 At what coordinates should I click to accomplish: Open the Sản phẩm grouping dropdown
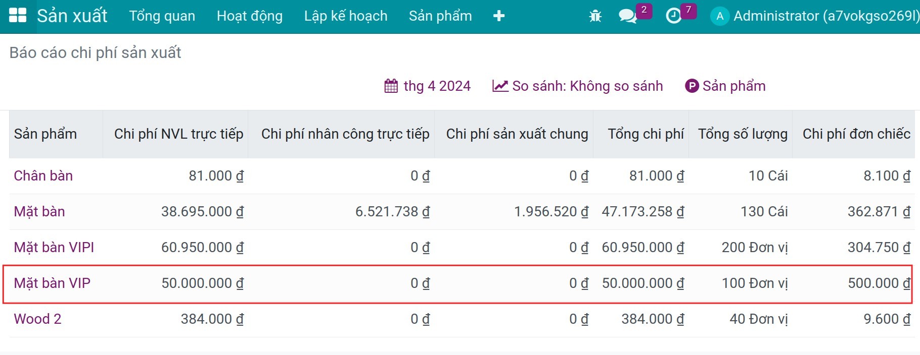[x=725, y=86]
